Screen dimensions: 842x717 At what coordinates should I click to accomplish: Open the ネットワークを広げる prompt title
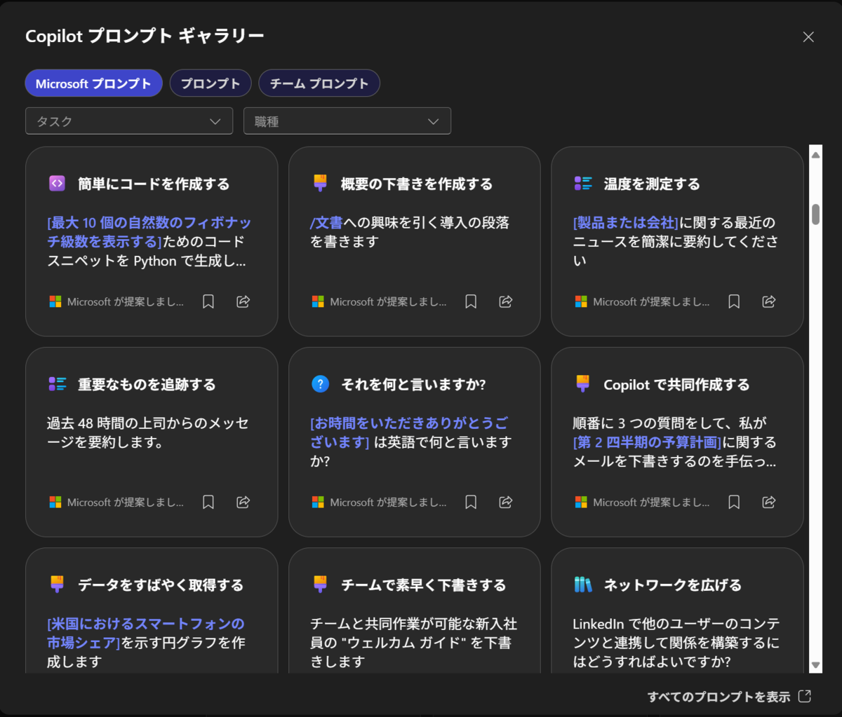pyautogui.click(x=672, y=585)
